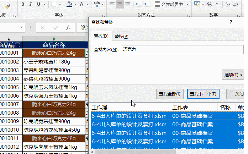Toggle bold formatting
This screenshot has width=248, height=154.
[23, 5]
